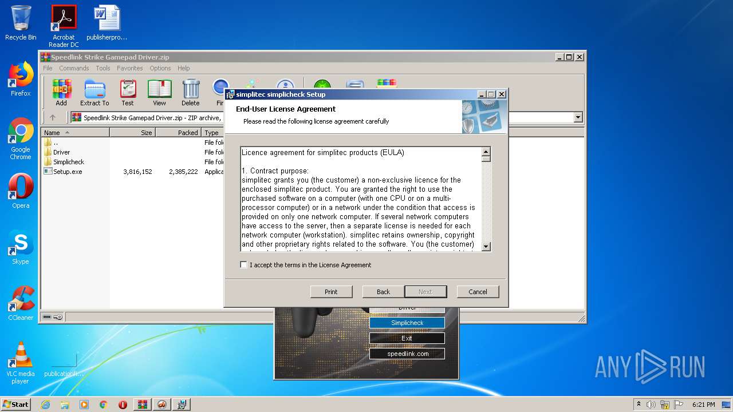
Task: Switch to WinRAR taskbar button
Action: pyautogui.click(x=143, y=405)
